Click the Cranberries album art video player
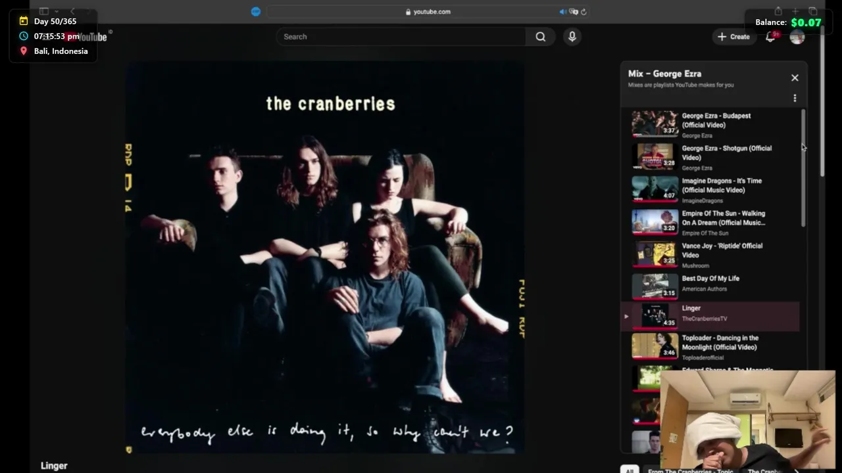842x473 pixels. pos(325,257)
